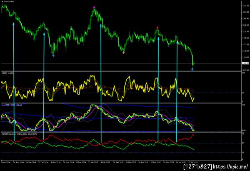This screenshot has width=250, height=171.
Task: Select the blue up-arrow signal below the early November low
Action: 53,55
